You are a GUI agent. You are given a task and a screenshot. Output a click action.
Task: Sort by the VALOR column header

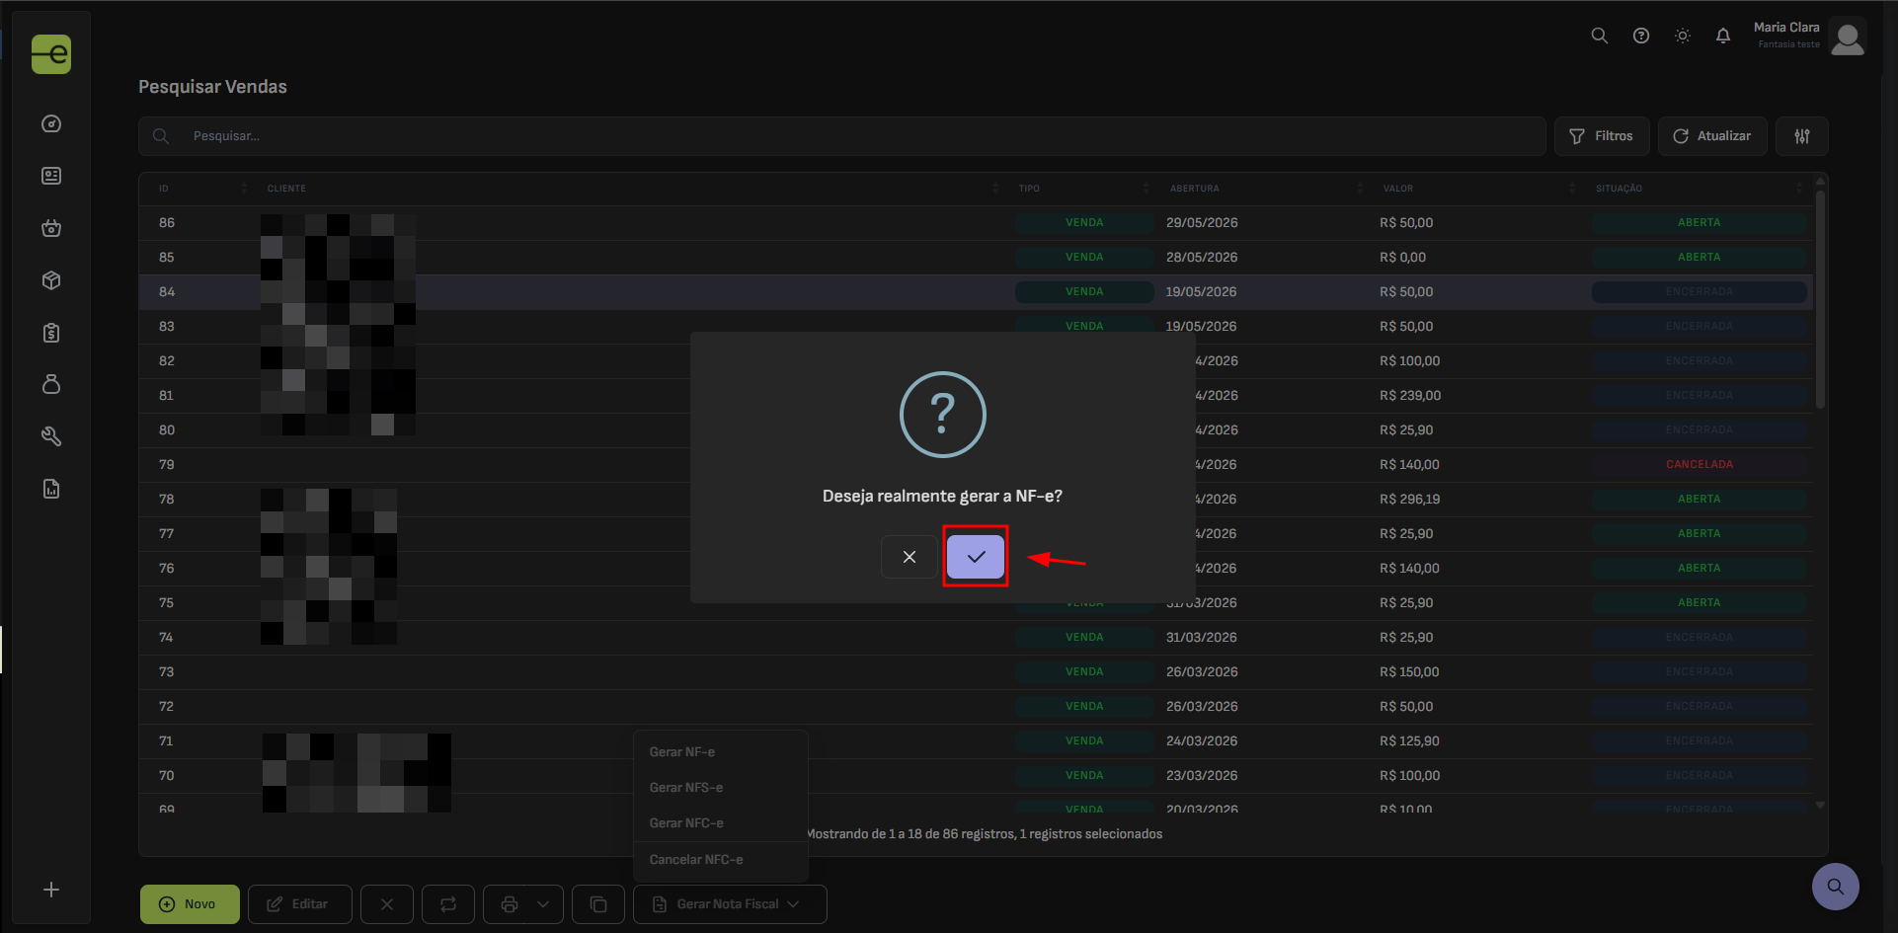pos(1479,189)
